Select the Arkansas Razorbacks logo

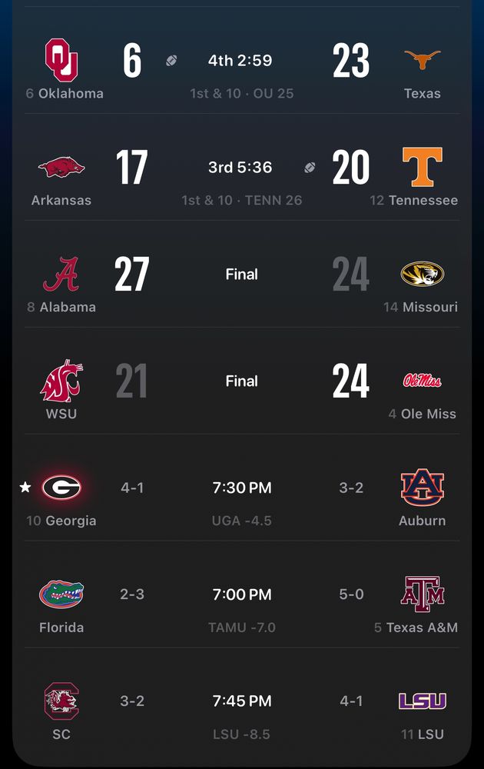(x=61, y=167)
